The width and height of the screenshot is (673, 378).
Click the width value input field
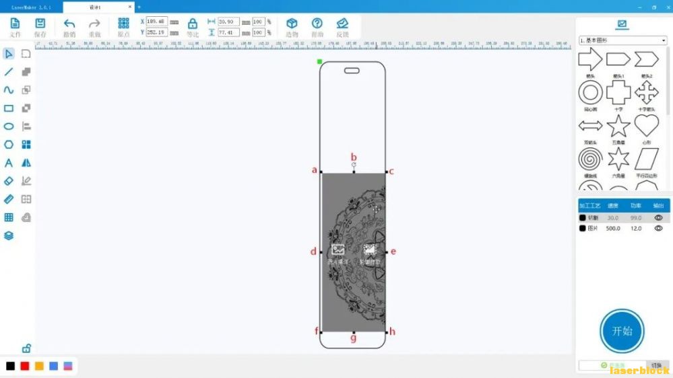(228, 22)
